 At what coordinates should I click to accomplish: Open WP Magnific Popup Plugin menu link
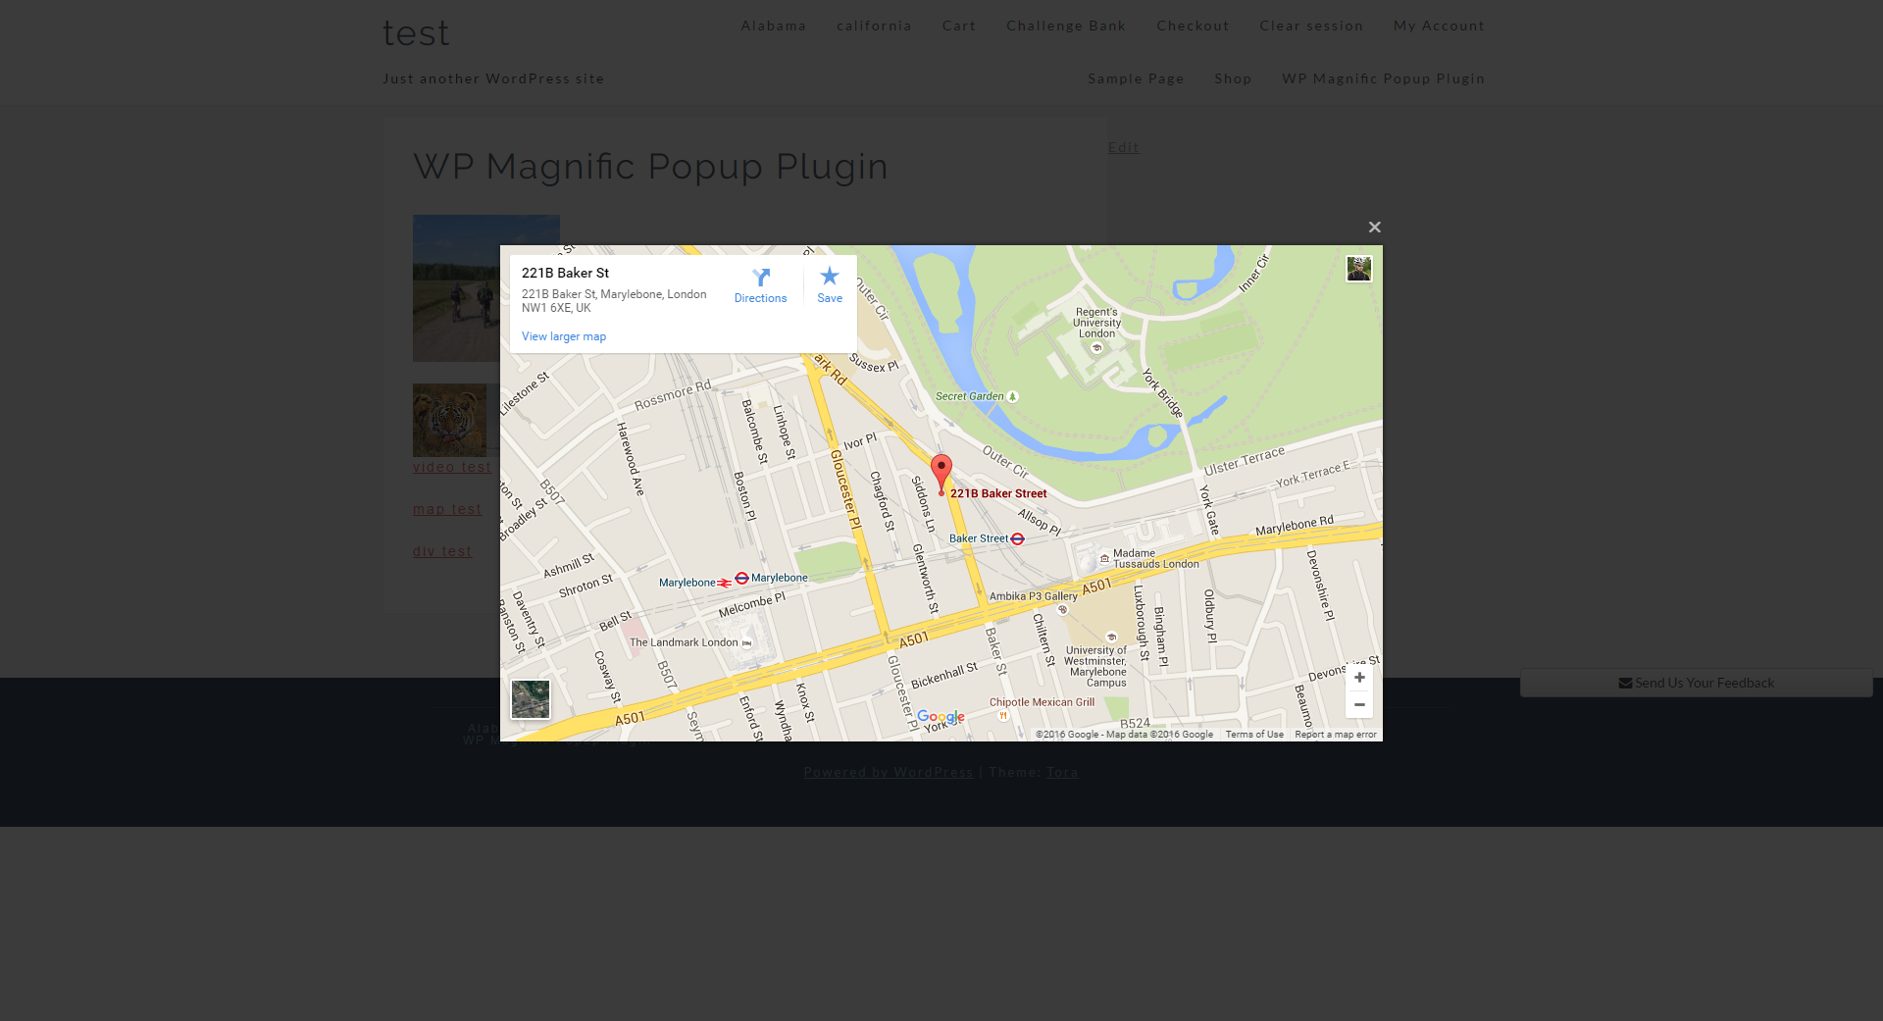point(1384,78)
